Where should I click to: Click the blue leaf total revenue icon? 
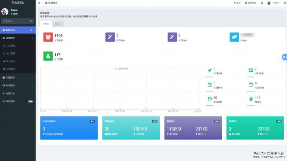click(x=234, y=37)
